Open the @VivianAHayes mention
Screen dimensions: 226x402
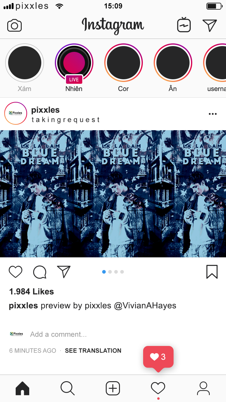pos(145,306)
